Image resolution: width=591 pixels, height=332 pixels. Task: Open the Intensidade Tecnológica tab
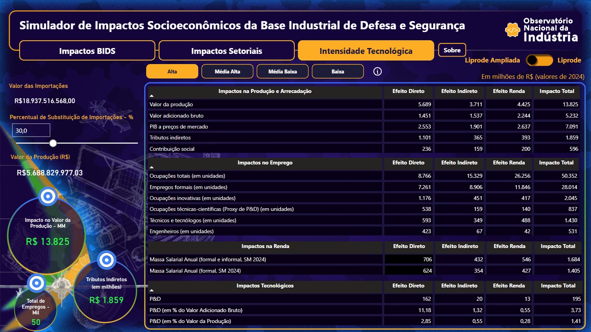coord(365,51)
